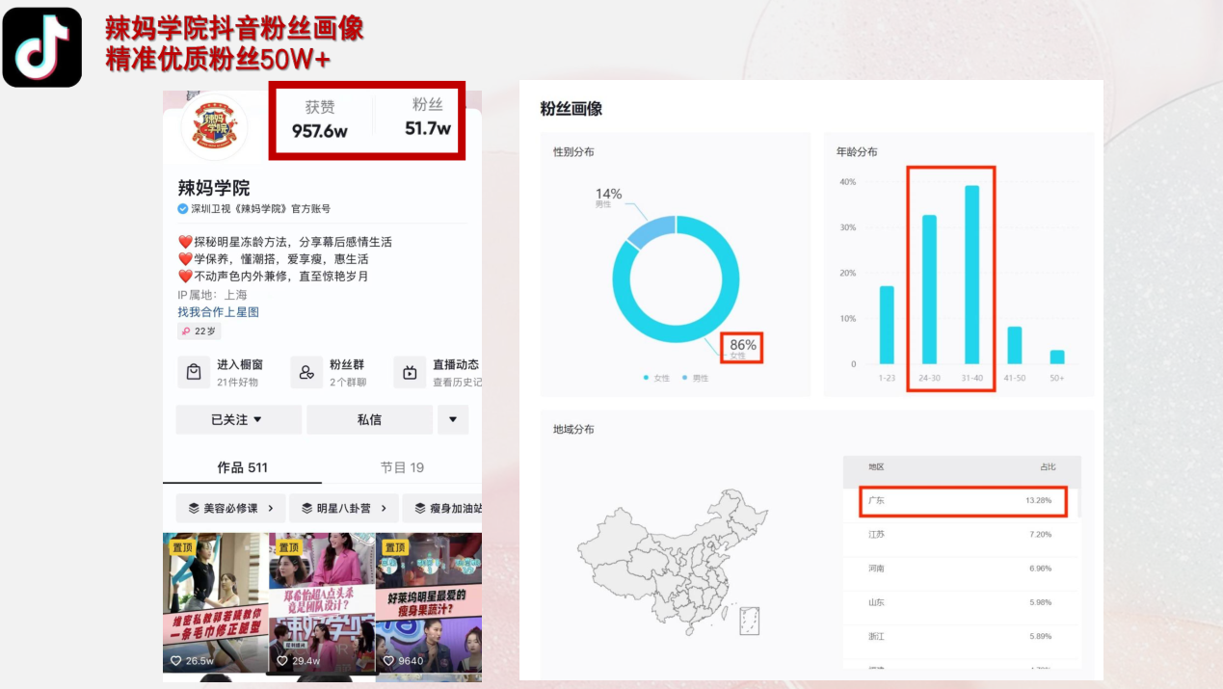This screenshot has height=689, width=1223.
Task: Open the 找我合作上星图 link
Action: click(x=218, y=312)
